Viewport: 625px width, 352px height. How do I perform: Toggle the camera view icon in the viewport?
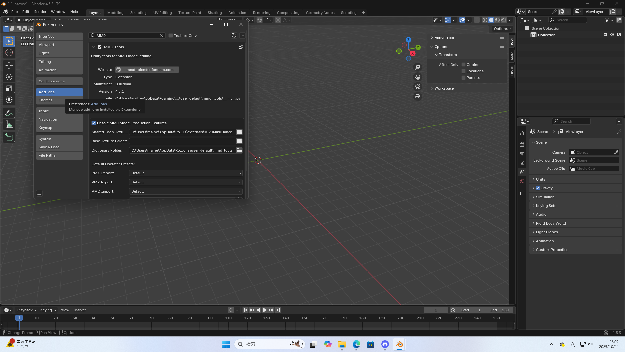pos(418,87)
